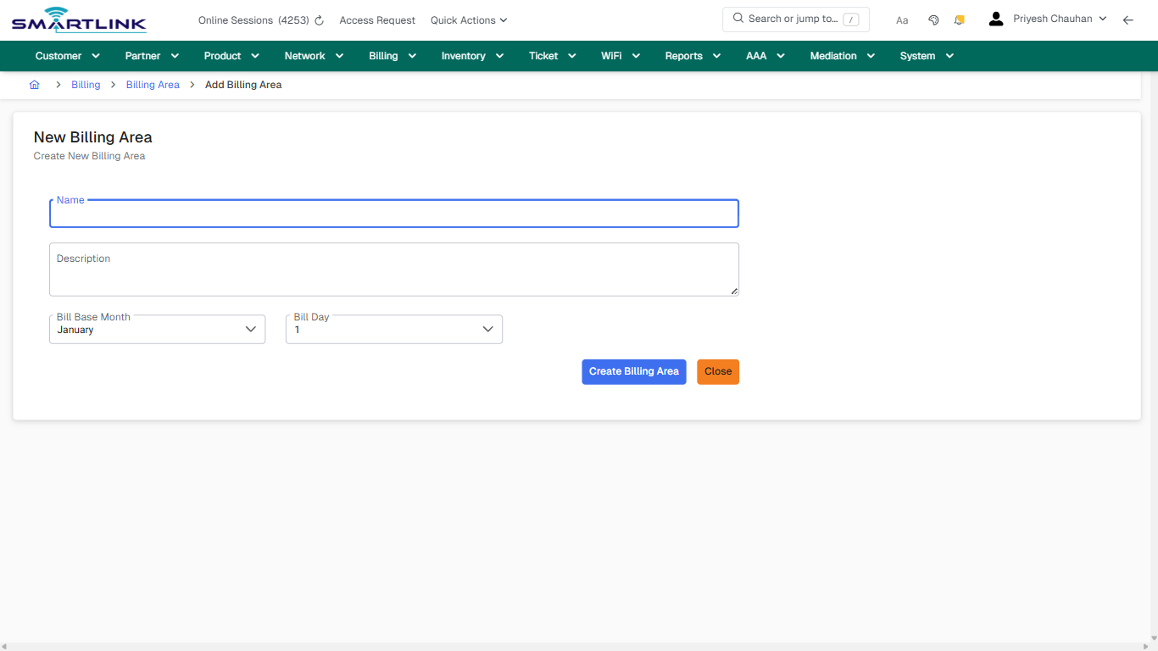Open the Quick Actions menu
This screenshot has width=1158, height=651.
pyautogui.click(x=468, y=19)
